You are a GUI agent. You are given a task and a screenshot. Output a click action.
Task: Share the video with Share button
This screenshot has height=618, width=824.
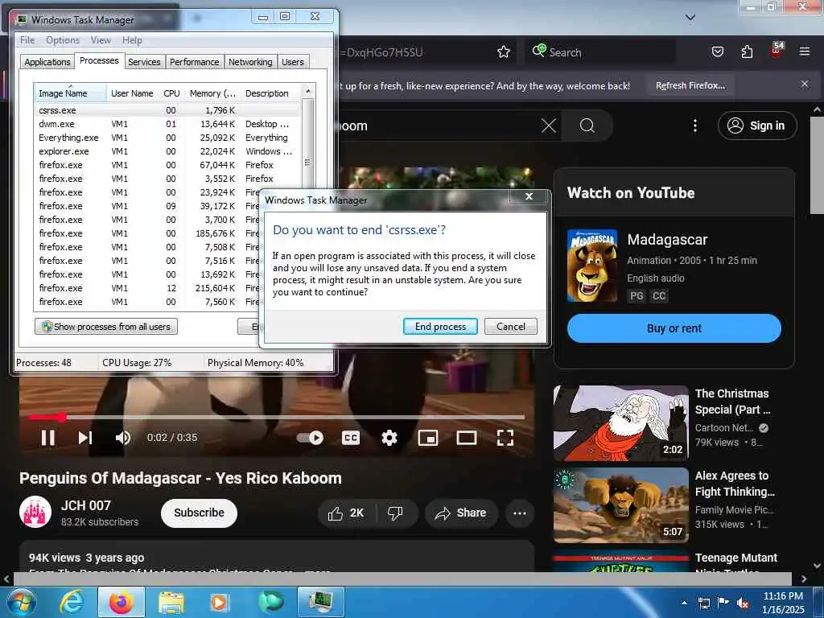461,513
